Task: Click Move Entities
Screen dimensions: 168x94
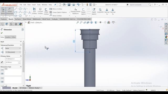Action: pos(56,16)
